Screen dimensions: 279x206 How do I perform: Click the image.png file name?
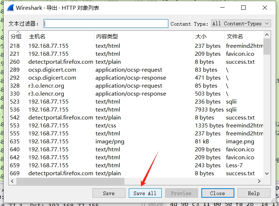tap(240, 142)
